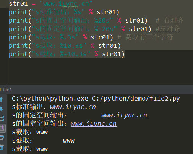Click the up arrow icon in run panel
The height and width of the screenshot is (154, 193).
(x=2, y=99)
